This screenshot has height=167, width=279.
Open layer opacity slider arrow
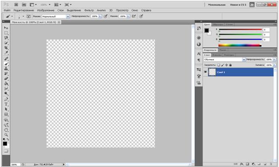274,59
